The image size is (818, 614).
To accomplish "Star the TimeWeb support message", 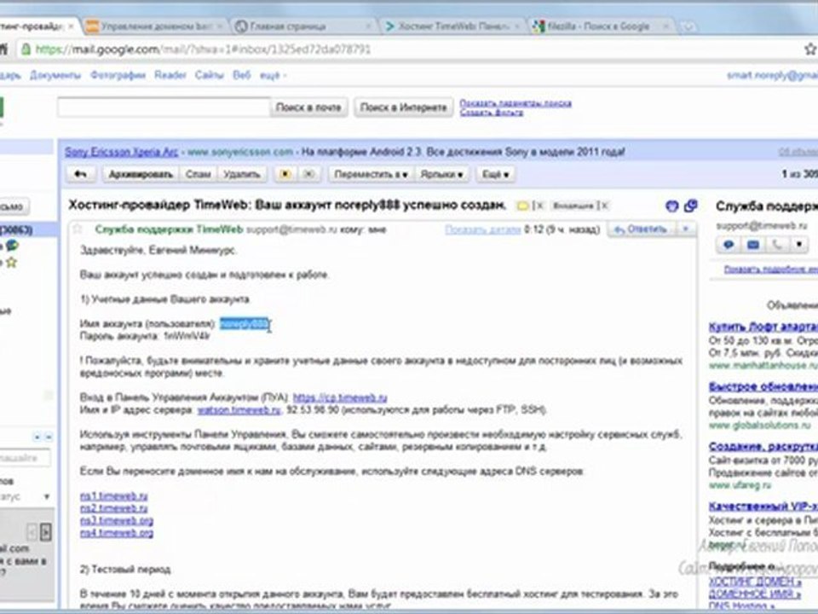I will [78, 229].
